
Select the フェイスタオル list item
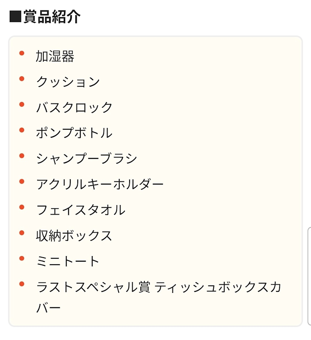(81, 210)
